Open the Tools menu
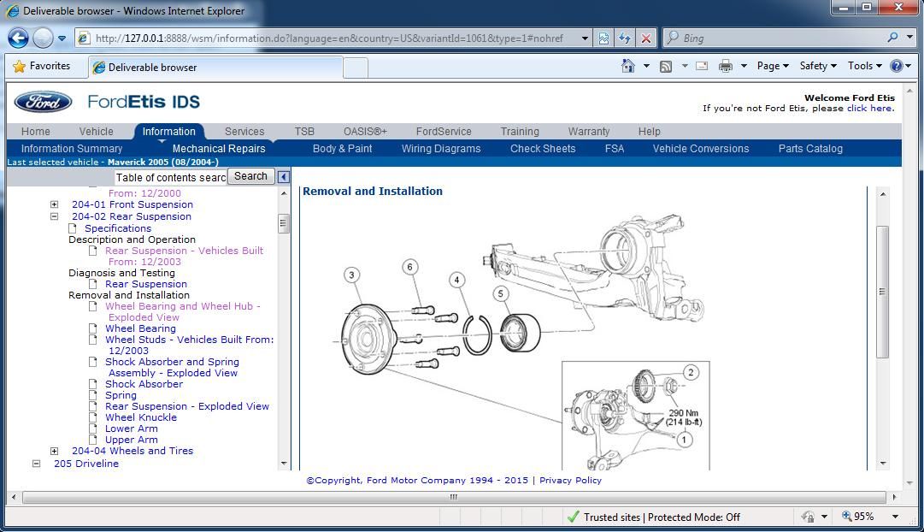924x532 pixels. click(x=864, y=66)
